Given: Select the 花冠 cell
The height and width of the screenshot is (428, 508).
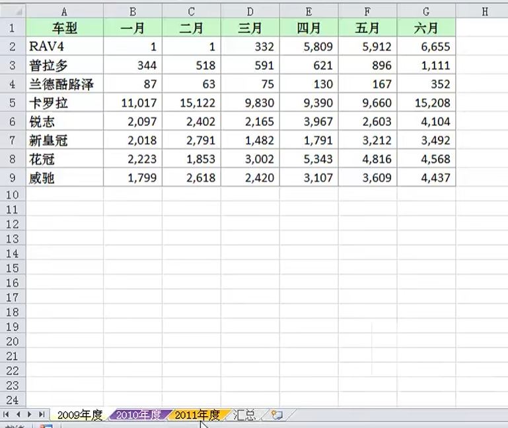Looking at the screenshot, I should coord(65,159).
